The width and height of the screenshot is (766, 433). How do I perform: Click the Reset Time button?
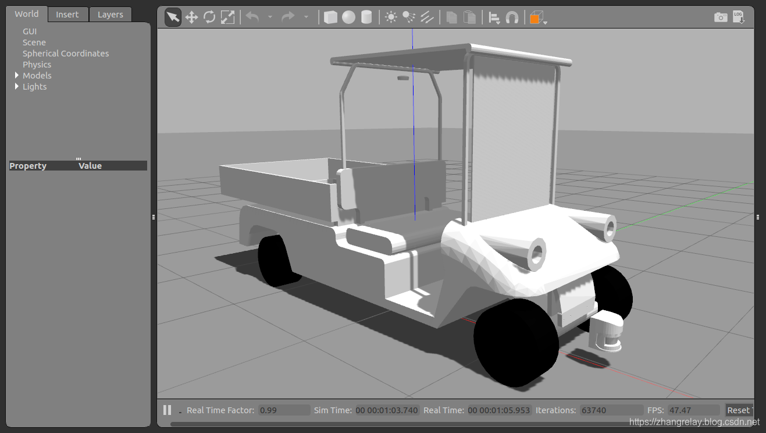(739, 410)
